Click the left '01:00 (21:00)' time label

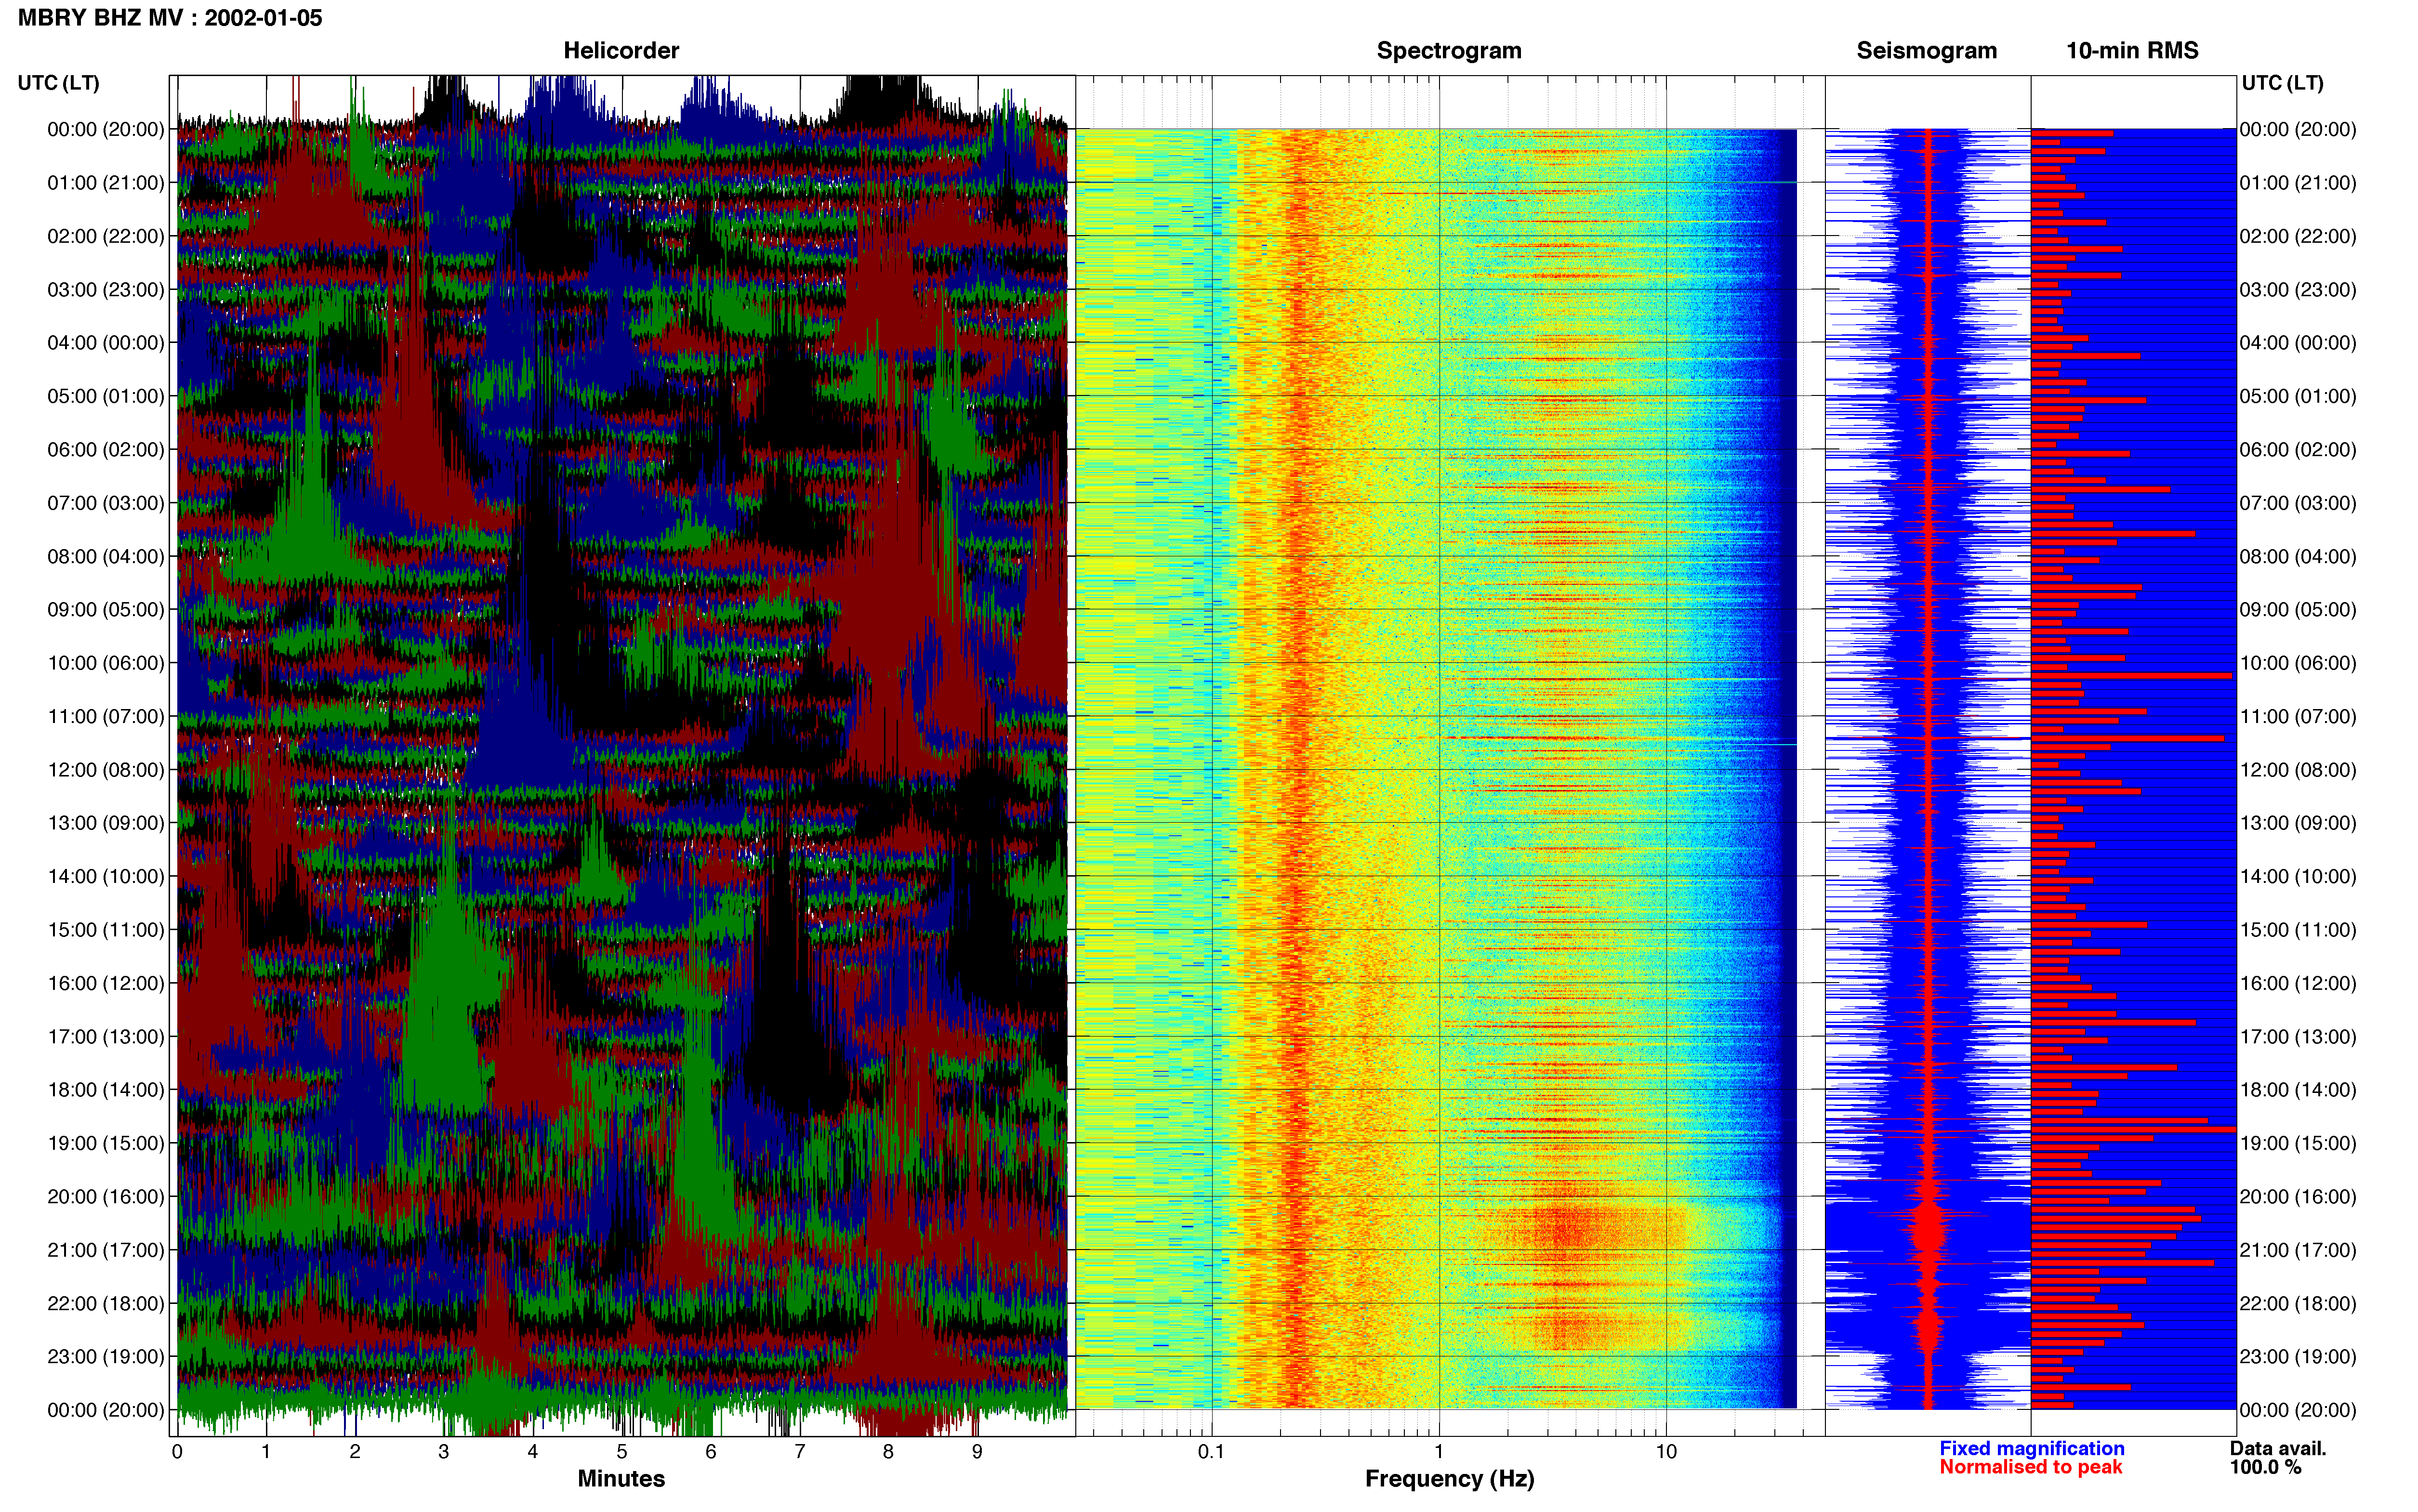click(x=106, y=183)
